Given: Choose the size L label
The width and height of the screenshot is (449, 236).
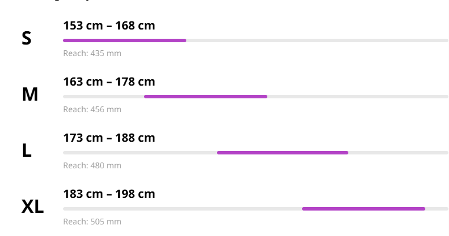Looking at the screenshot, I should [27, 150].
